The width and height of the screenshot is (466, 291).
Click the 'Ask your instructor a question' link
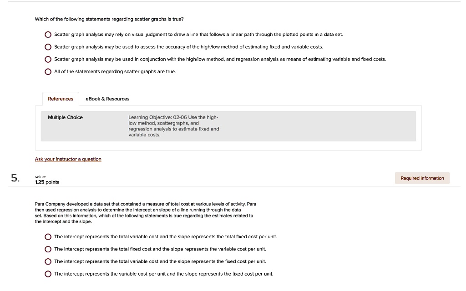(68, 159)
